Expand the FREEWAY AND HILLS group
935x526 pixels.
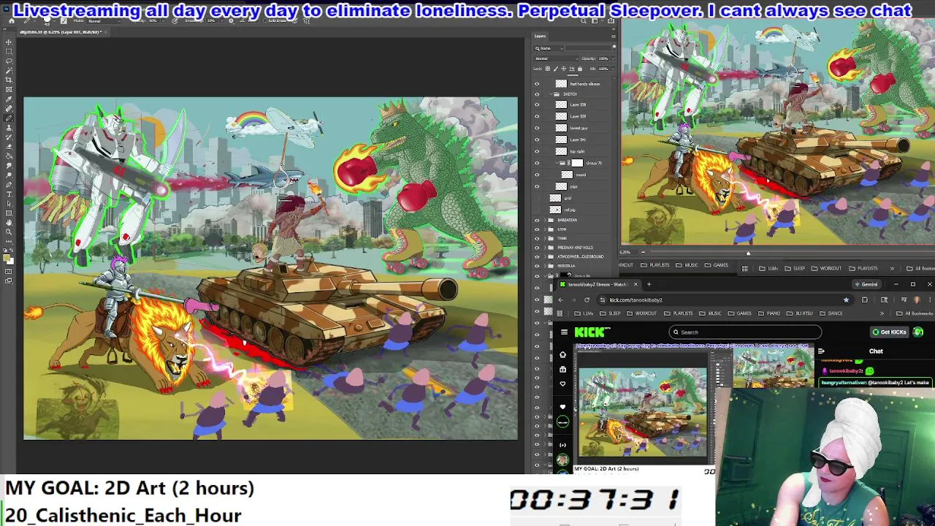pyautogui.click(x=545, y=248)
